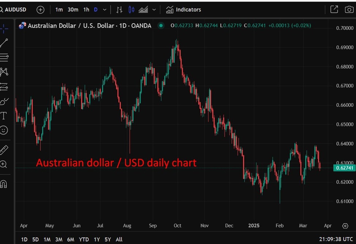The height and width of the screenshot is (244, 356).
Task: Toggle magnet mode for drawings
Action: click(4, 184)
